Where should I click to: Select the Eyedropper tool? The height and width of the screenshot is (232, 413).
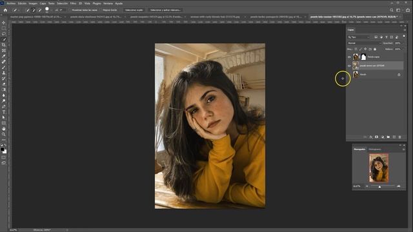[x=4, y=56]
